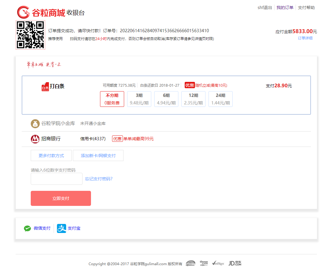
Task: Open 支付帮助 in top navigation
Action: point(306,8)
